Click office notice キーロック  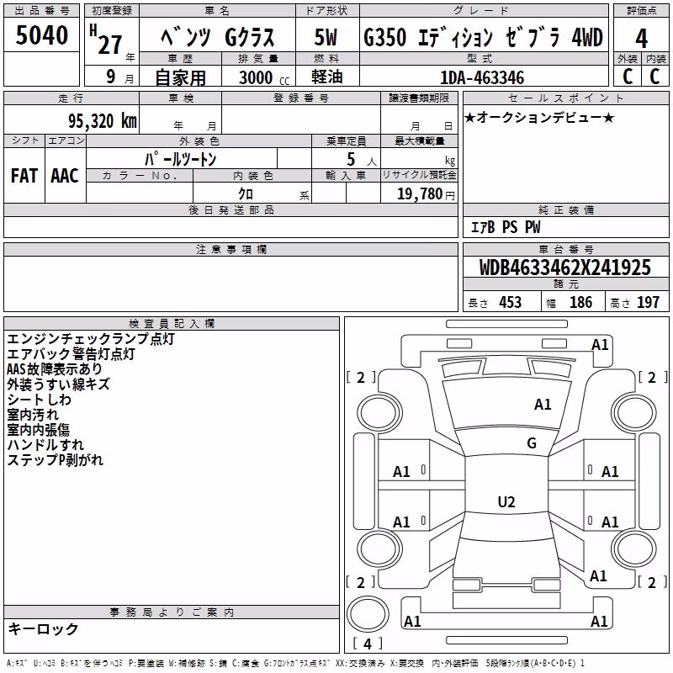[43, 628]
